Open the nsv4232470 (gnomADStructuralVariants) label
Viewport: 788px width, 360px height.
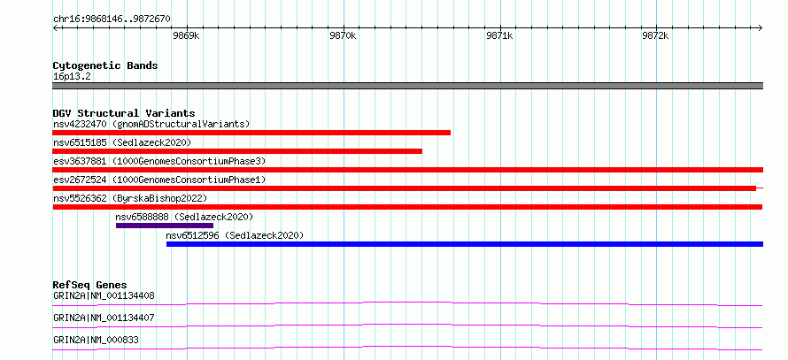[x=151, y=124]
